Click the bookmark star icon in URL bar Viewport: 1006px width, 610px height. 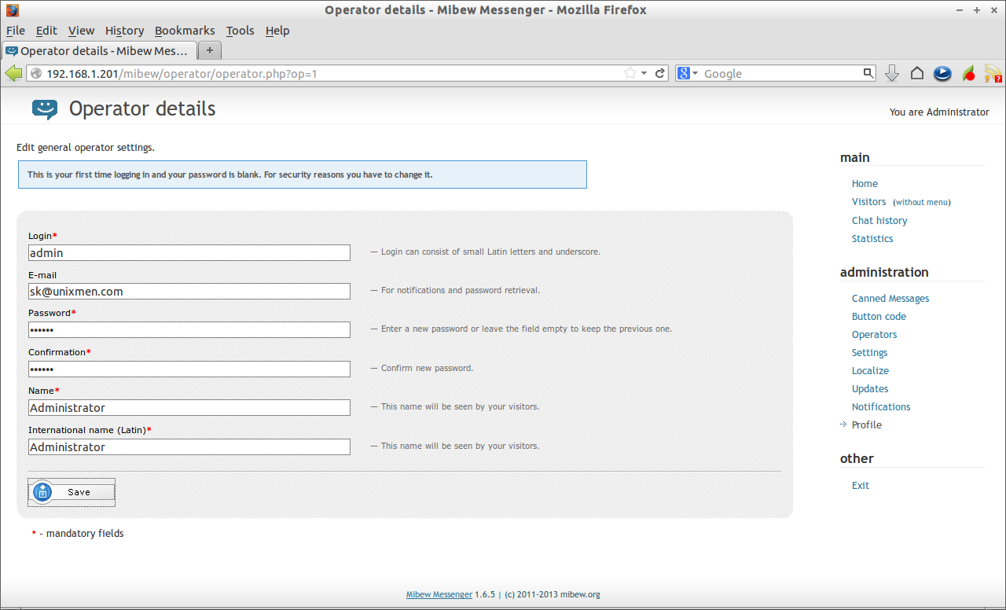coord(630,73)
